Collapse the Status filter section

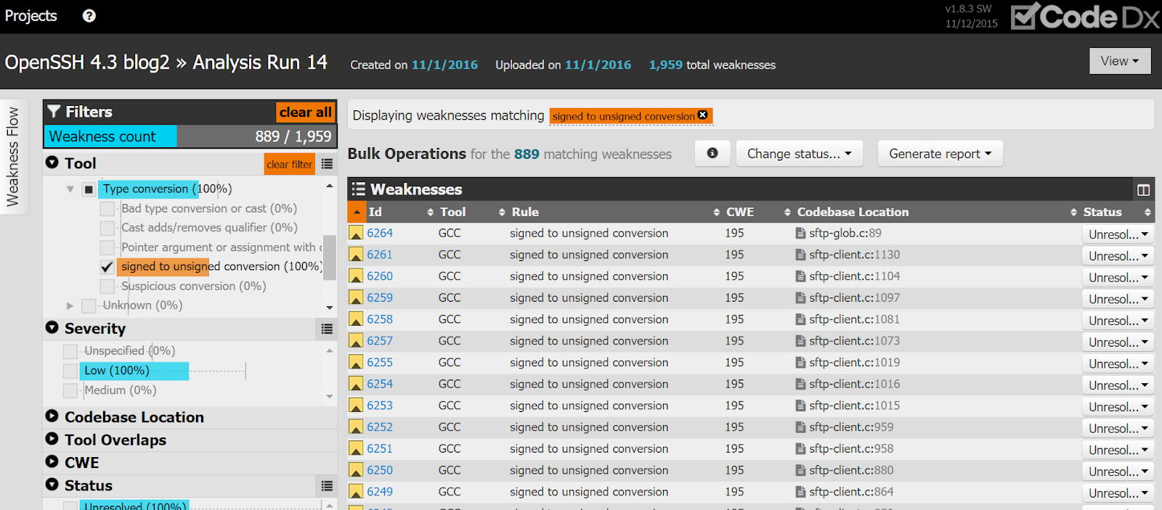52,485
